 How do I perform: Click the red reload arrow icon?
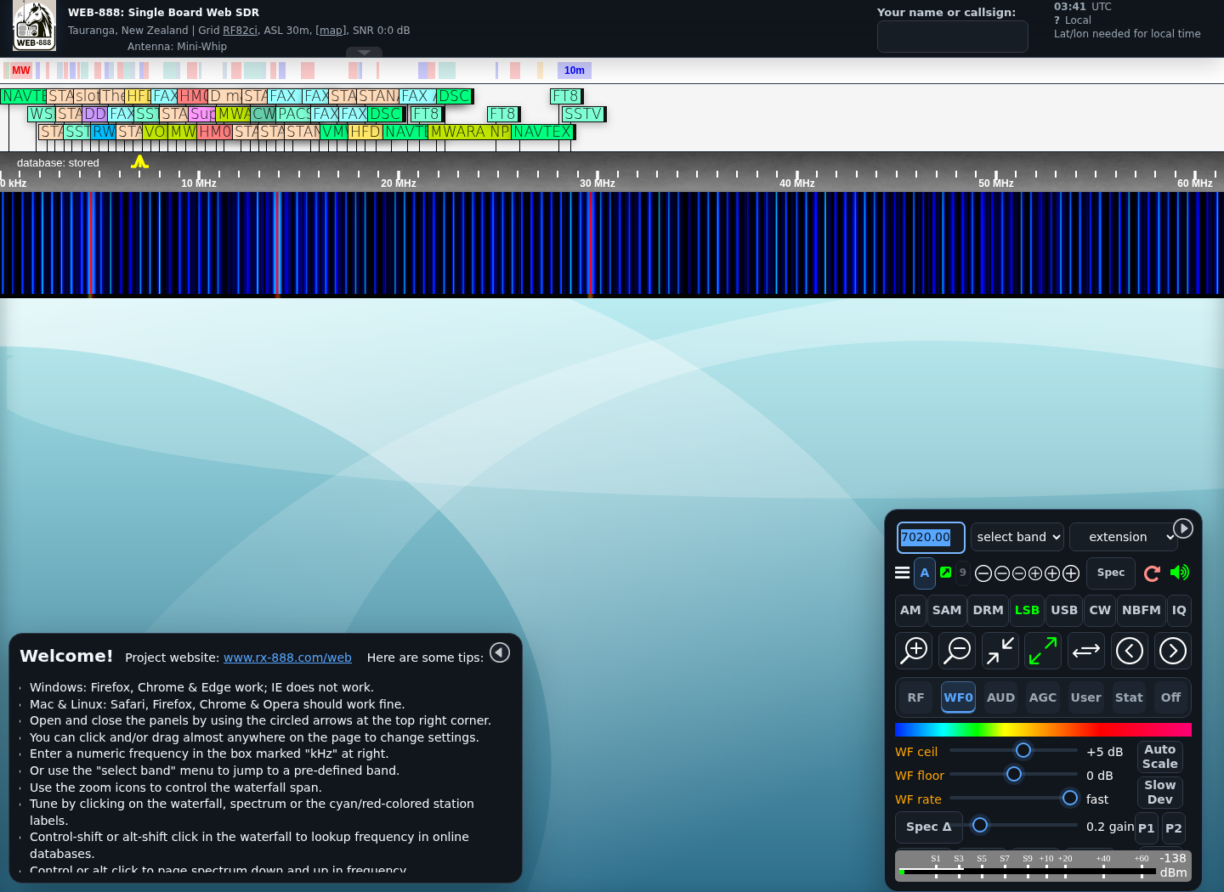click(x=1152, y=573)
